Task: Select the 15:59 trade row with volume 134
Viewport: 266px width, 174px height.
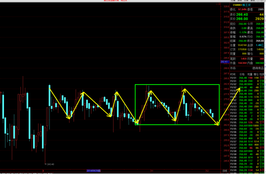Action: click(x=247, y=170)
